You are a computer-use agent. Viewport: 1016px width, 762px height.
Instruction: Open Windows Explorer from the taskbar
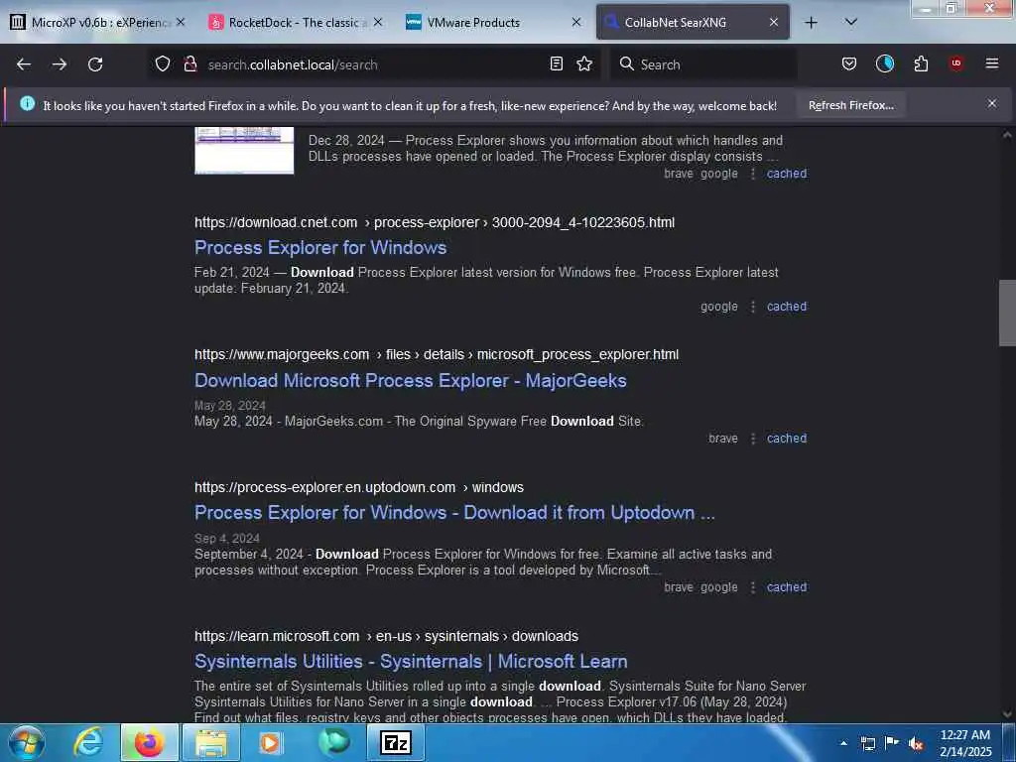point(211,742)
